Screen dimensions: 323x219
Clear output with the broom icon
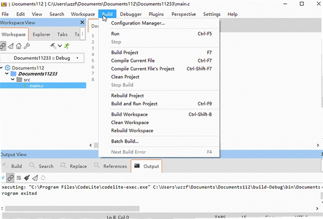(x=27, y=177)
